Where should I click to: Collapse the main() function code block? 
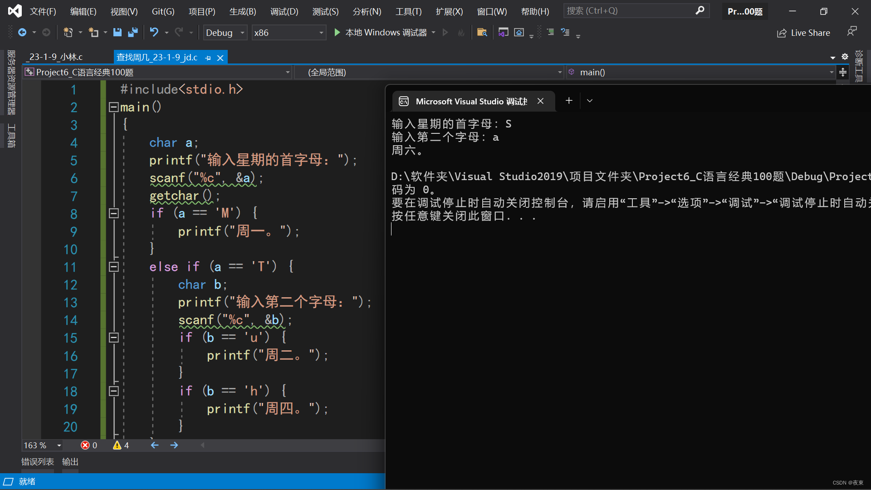tap(113, 107)
